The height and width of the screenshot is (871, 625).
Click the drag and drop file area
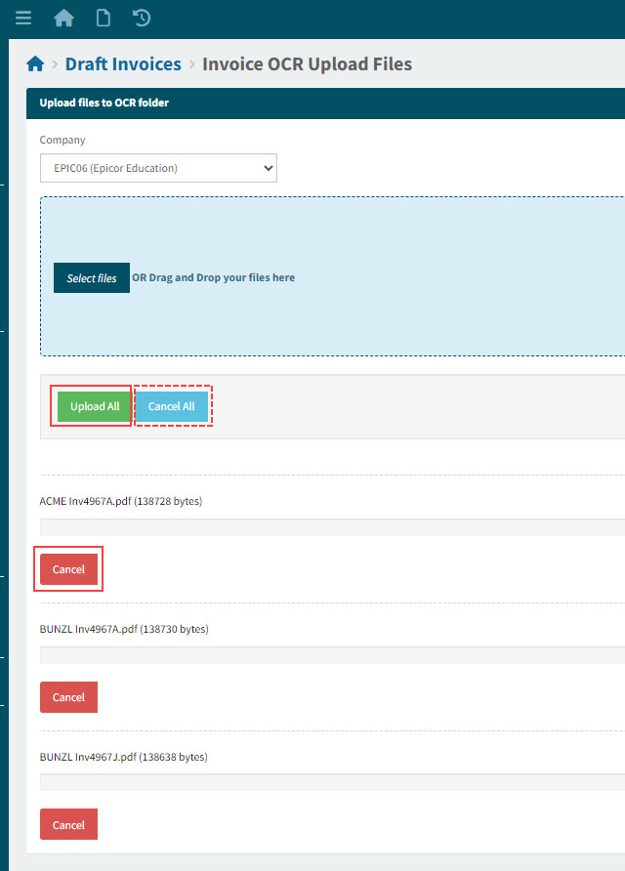tap(391, 312)
